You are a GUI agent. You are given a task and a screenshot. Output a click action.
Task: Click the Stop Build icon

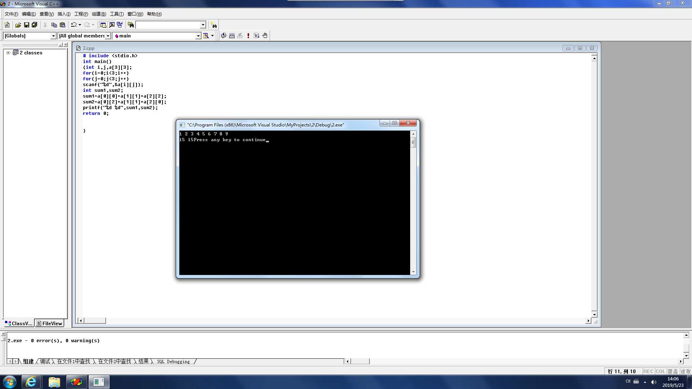(x=240, y=36)
